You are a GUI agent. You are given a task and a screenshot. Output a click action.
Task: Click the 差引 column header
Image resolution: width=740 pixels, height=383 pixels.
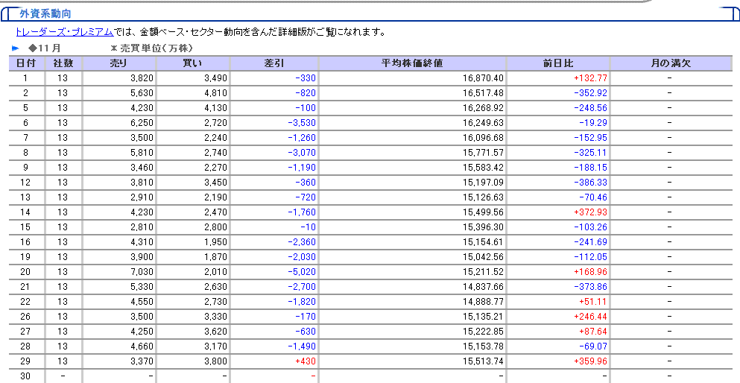[x=275, y=63]
